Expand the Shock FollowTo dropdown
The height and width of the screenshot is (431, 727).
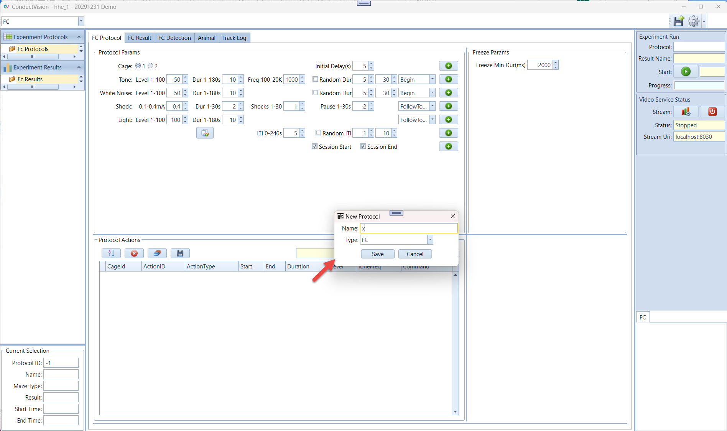(x=432, y=106)
